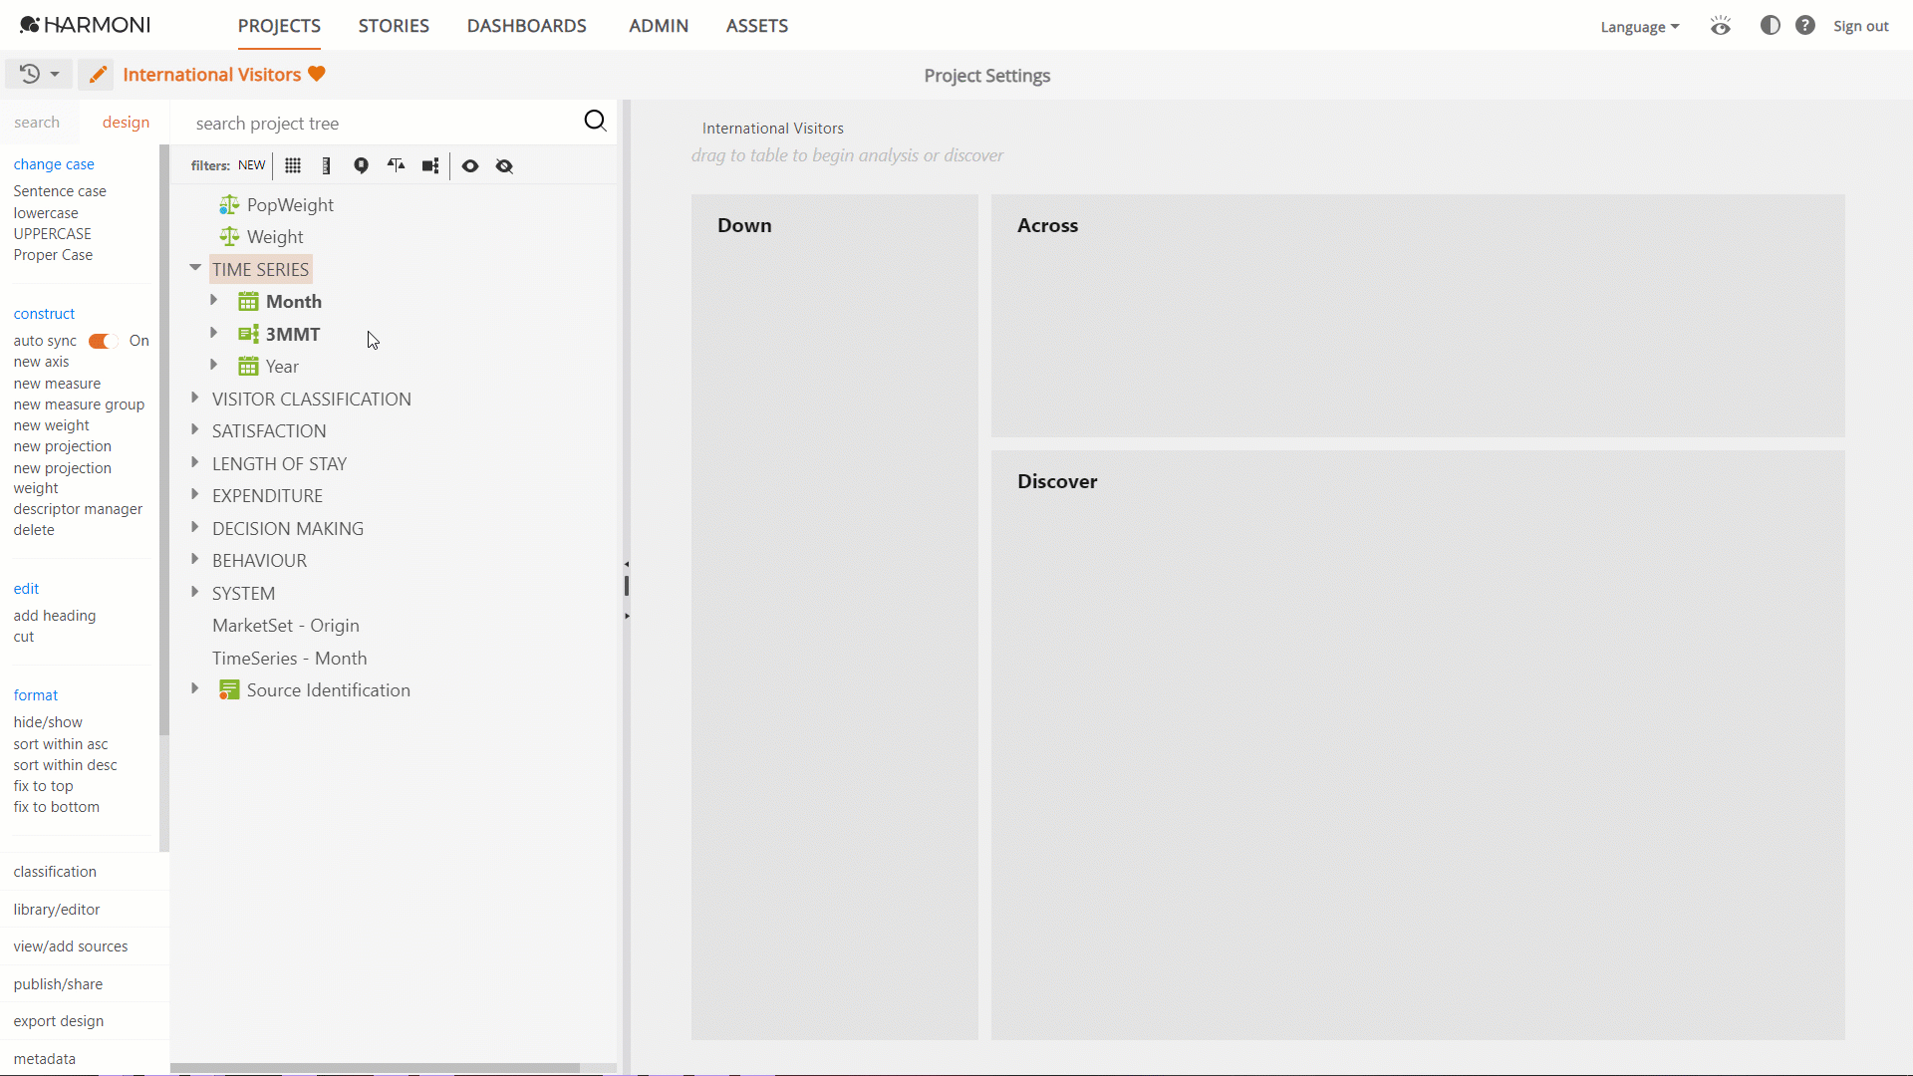Expand DECISION MAKING group
The image size is (1913, 1076).
(x=194, y=527)
